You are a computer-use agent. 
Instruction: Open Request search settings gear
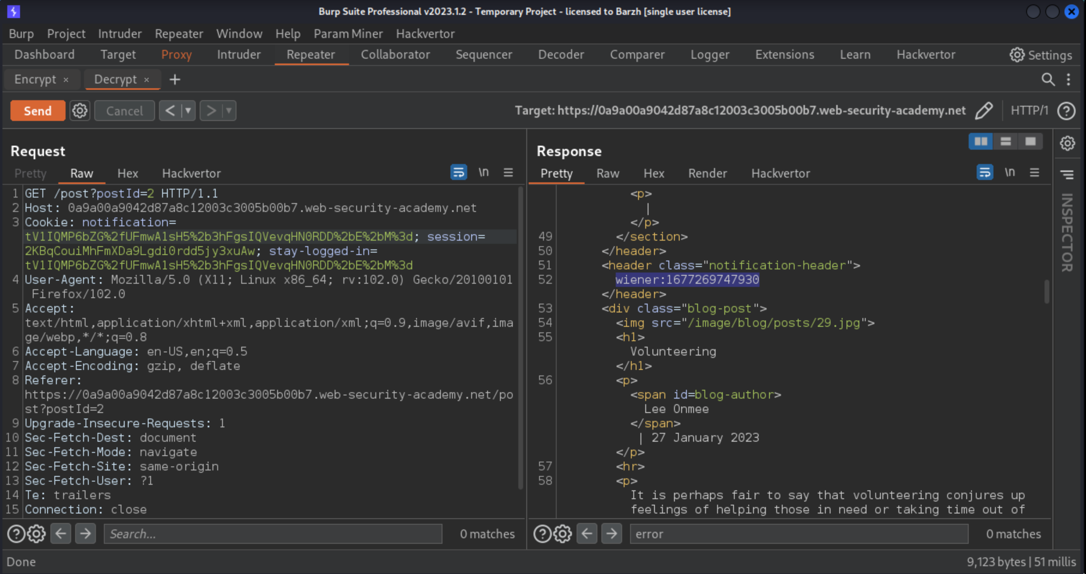click(36, 534)
